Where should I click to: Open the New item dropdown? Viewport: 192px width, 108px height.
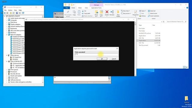tap(125, 11)
